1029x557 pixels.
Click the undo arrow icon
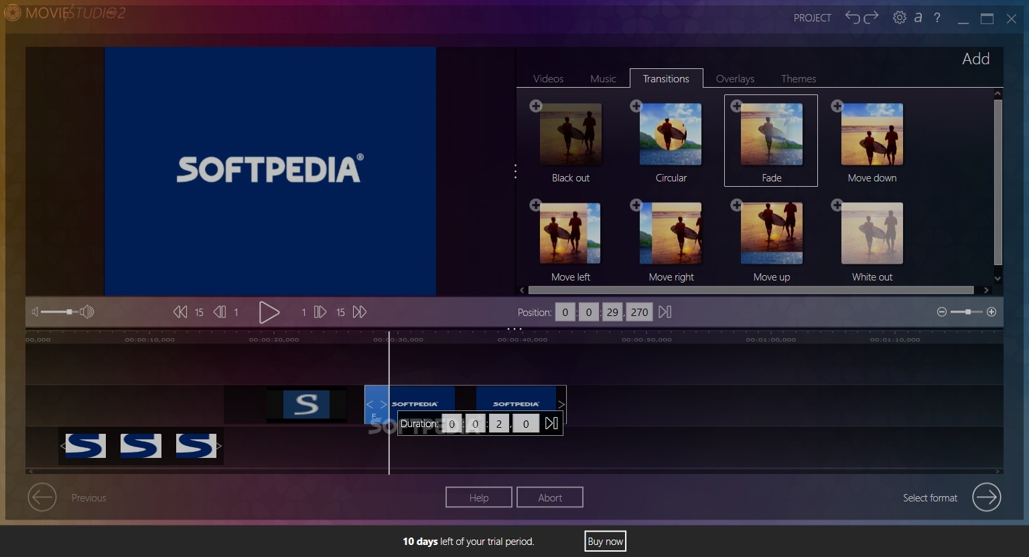(852, 17)
